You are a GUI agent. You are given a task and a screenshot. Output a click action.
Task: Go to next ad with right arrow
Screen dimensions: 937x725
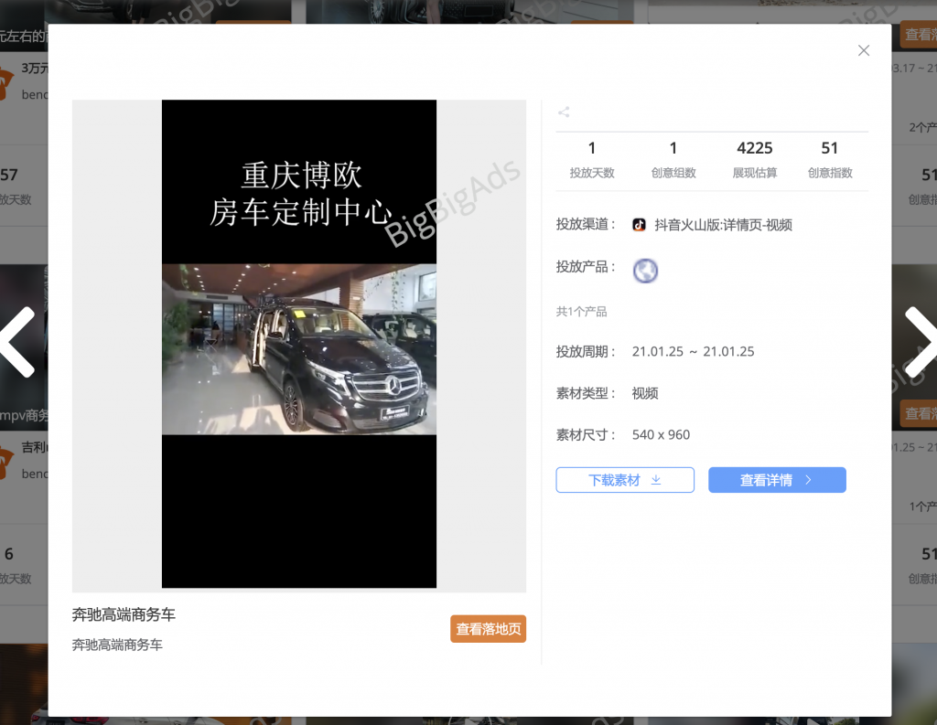(921, 342)
